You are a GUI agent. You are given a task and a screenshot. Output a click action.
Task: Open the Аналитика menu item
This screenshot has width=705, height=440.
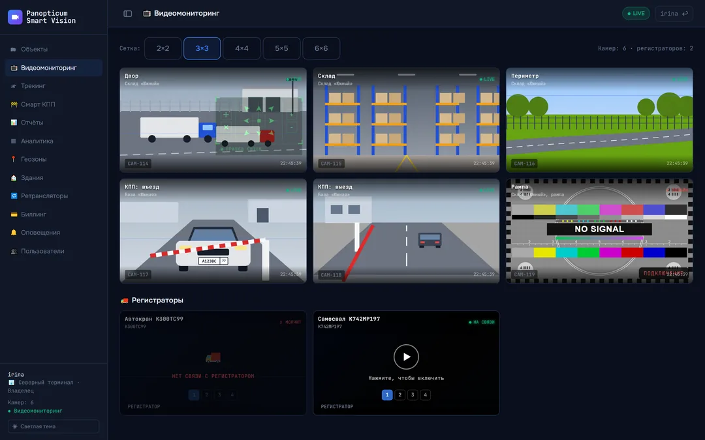pyautogui.click(x=54, y=141)
